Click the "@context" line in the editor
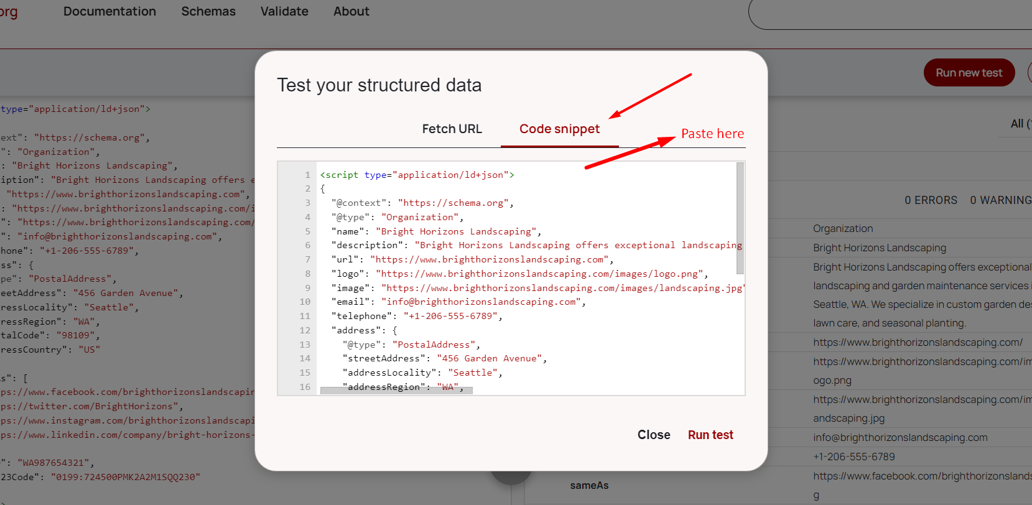The width and height of the screenshot is (1032, 505). (x=422, y=203)
